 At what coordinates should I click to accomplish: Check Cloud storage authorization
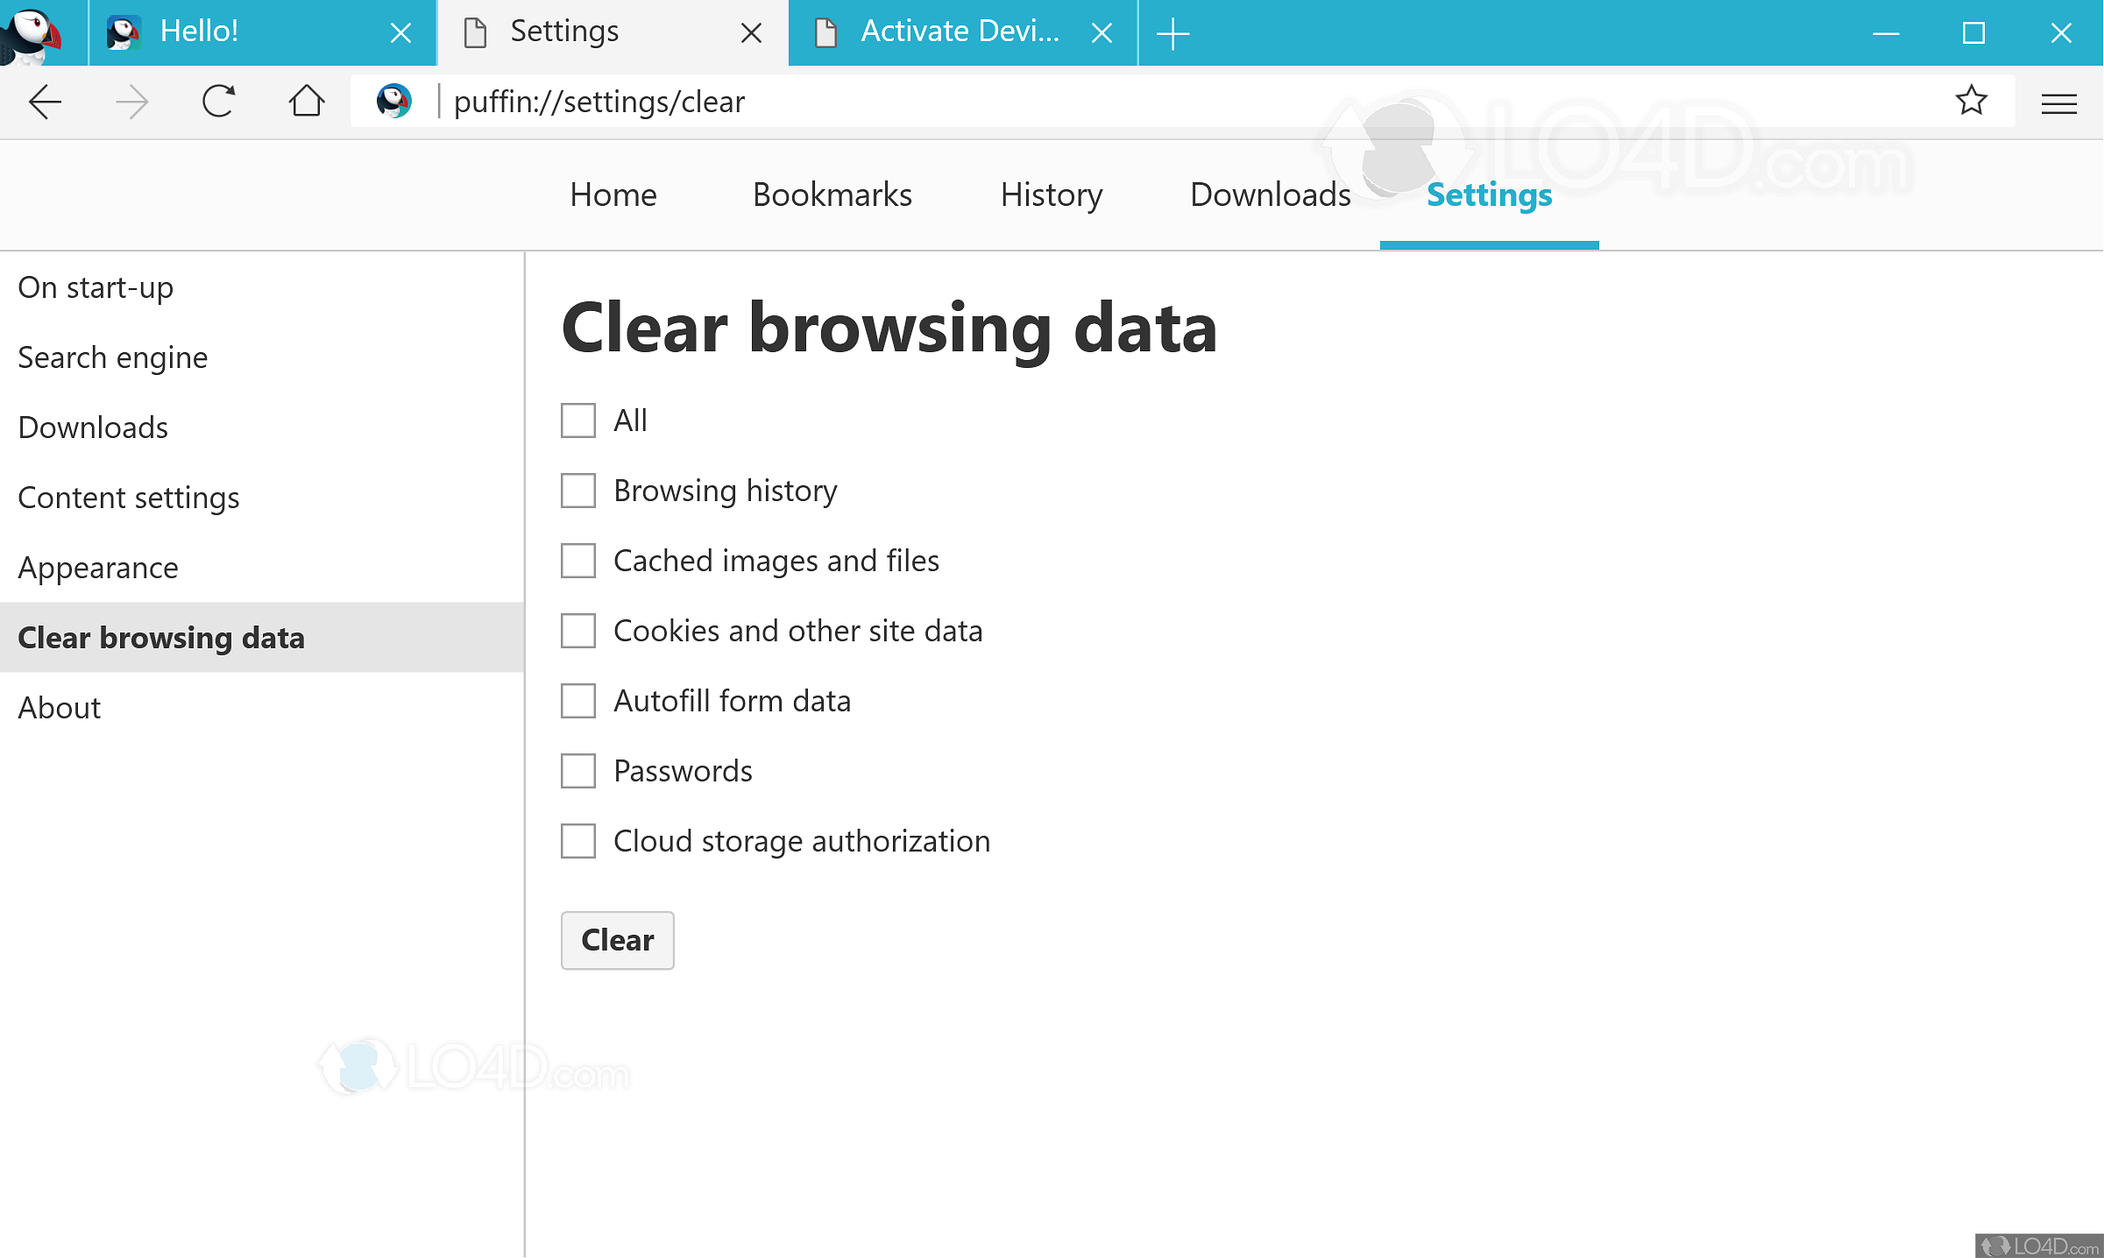point(577,841)
